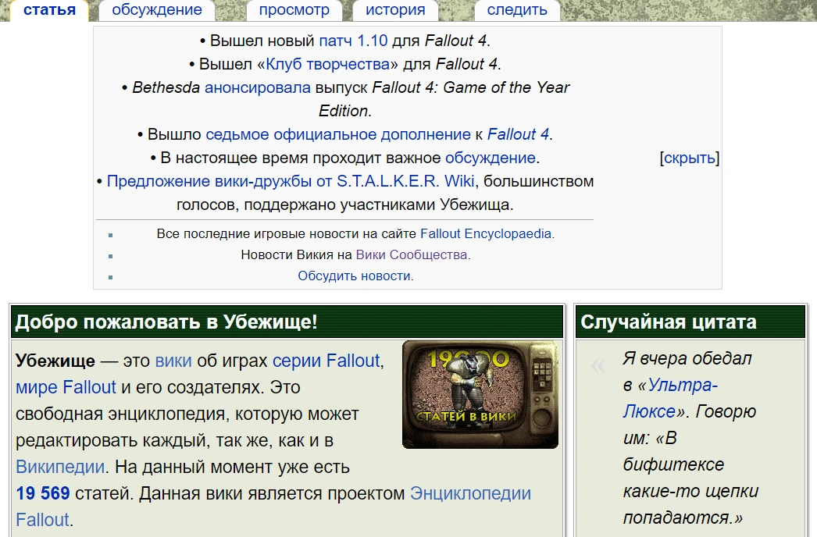
Task: Open the «просмотр» tab
Action: [294, 10]
